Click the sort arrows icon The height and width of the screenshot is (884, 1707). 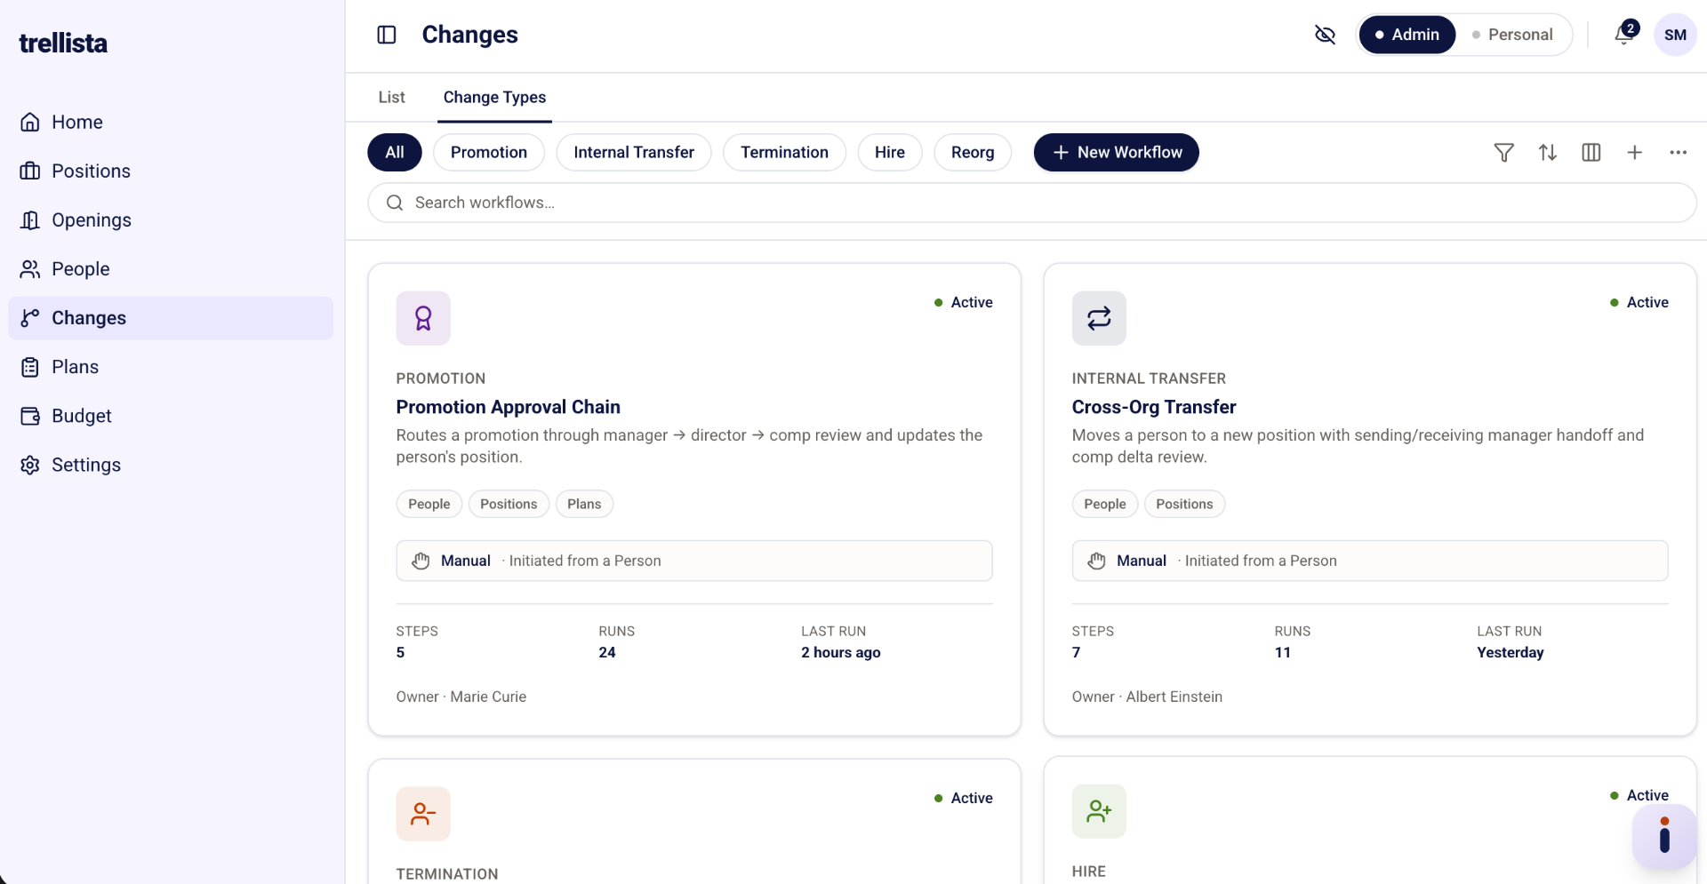[x=1547, y=153]
